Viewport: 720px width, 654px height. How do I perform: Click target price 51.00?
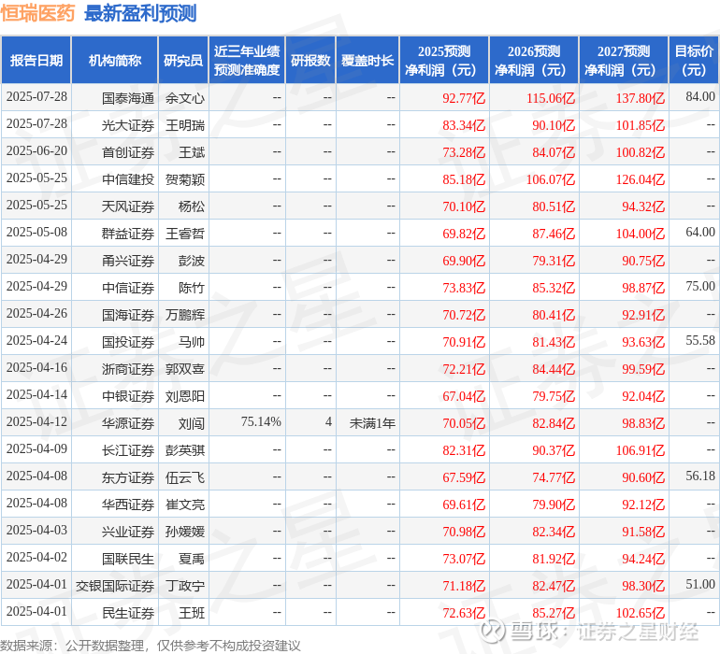coord(700,584)
